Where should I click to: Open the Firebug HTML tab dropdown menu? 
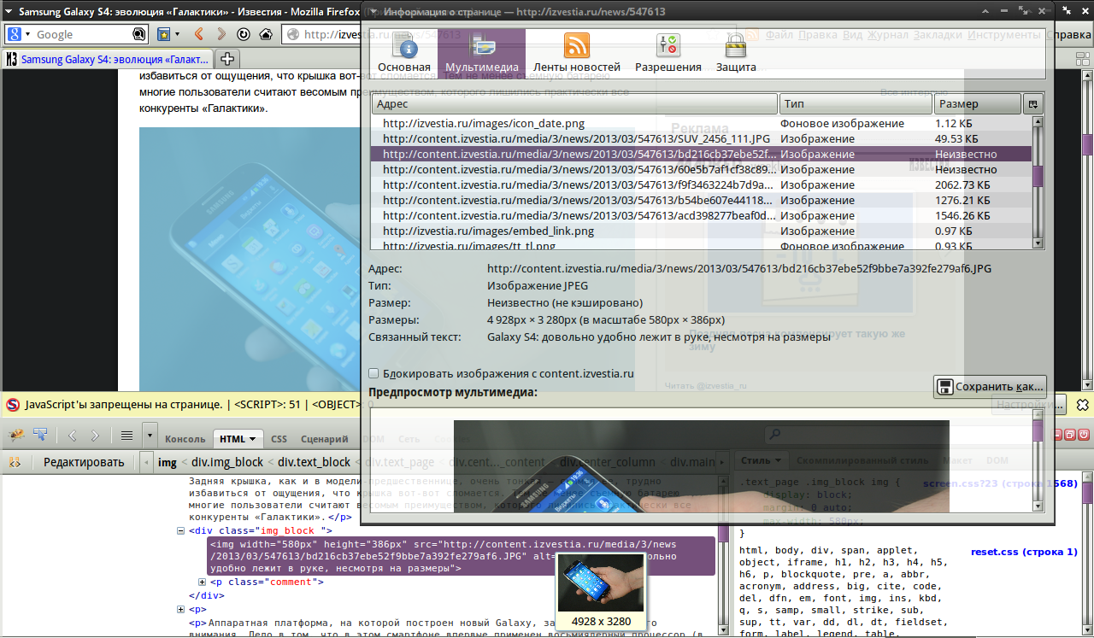click(253, 439)
